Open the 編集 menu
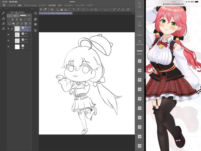Image resolution: width=201 pixels, height=151 pixels. 20,5
